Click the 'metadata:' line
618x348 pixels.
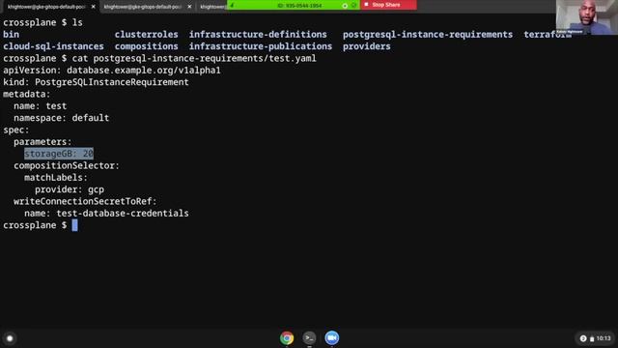[x=27, y=94]
